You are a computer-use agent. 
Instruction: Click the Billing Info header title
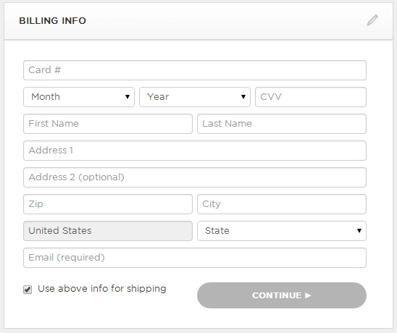pyautogui.click(x=53, y=21)
